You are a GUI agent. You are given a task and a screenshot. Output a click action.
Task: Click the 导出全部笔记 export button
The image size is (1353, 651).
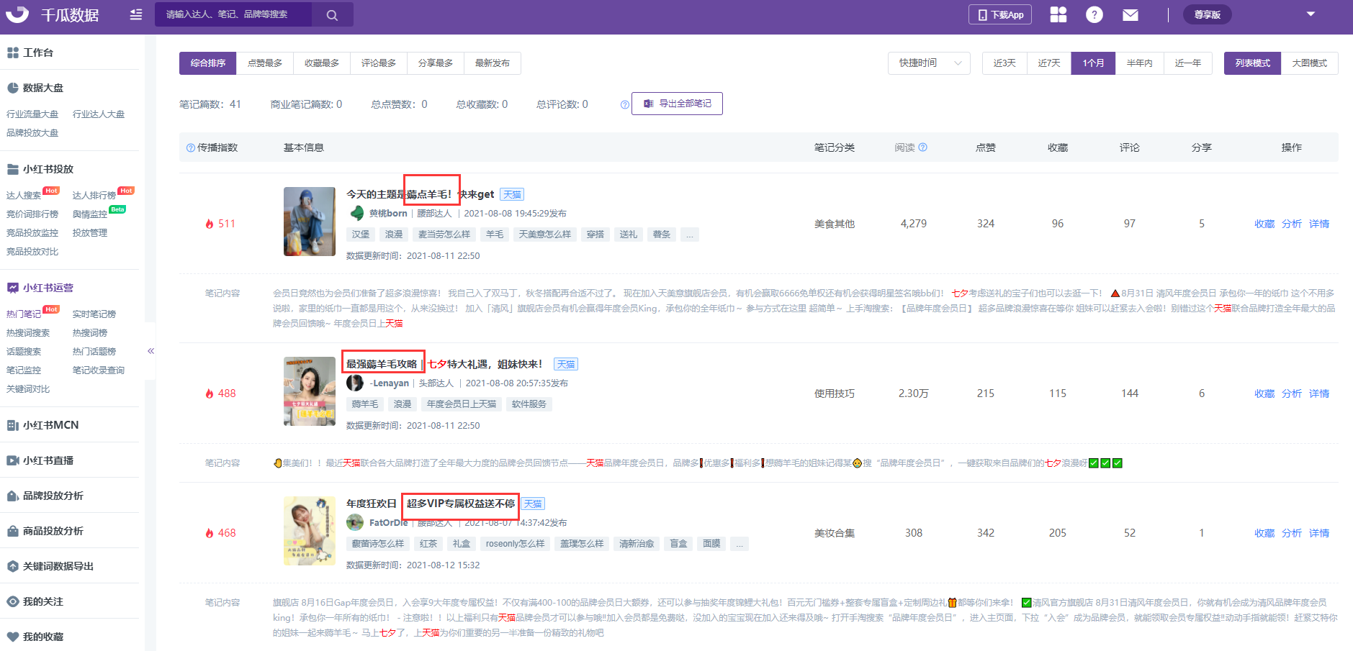676,104
